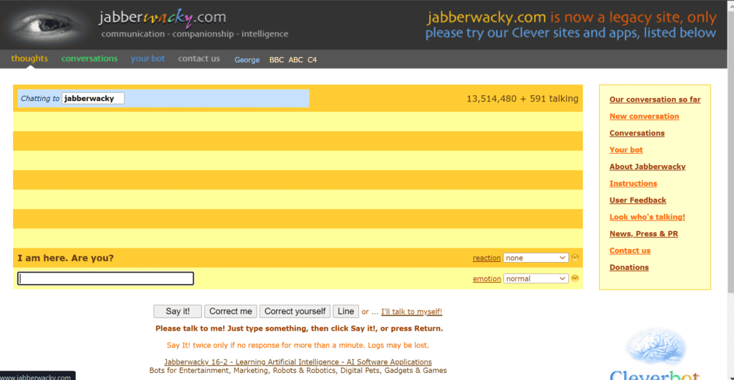Open the New conversation sidebar link
Image resolution: width=734 pixels, height=380 pixels.
click(644, 116)
